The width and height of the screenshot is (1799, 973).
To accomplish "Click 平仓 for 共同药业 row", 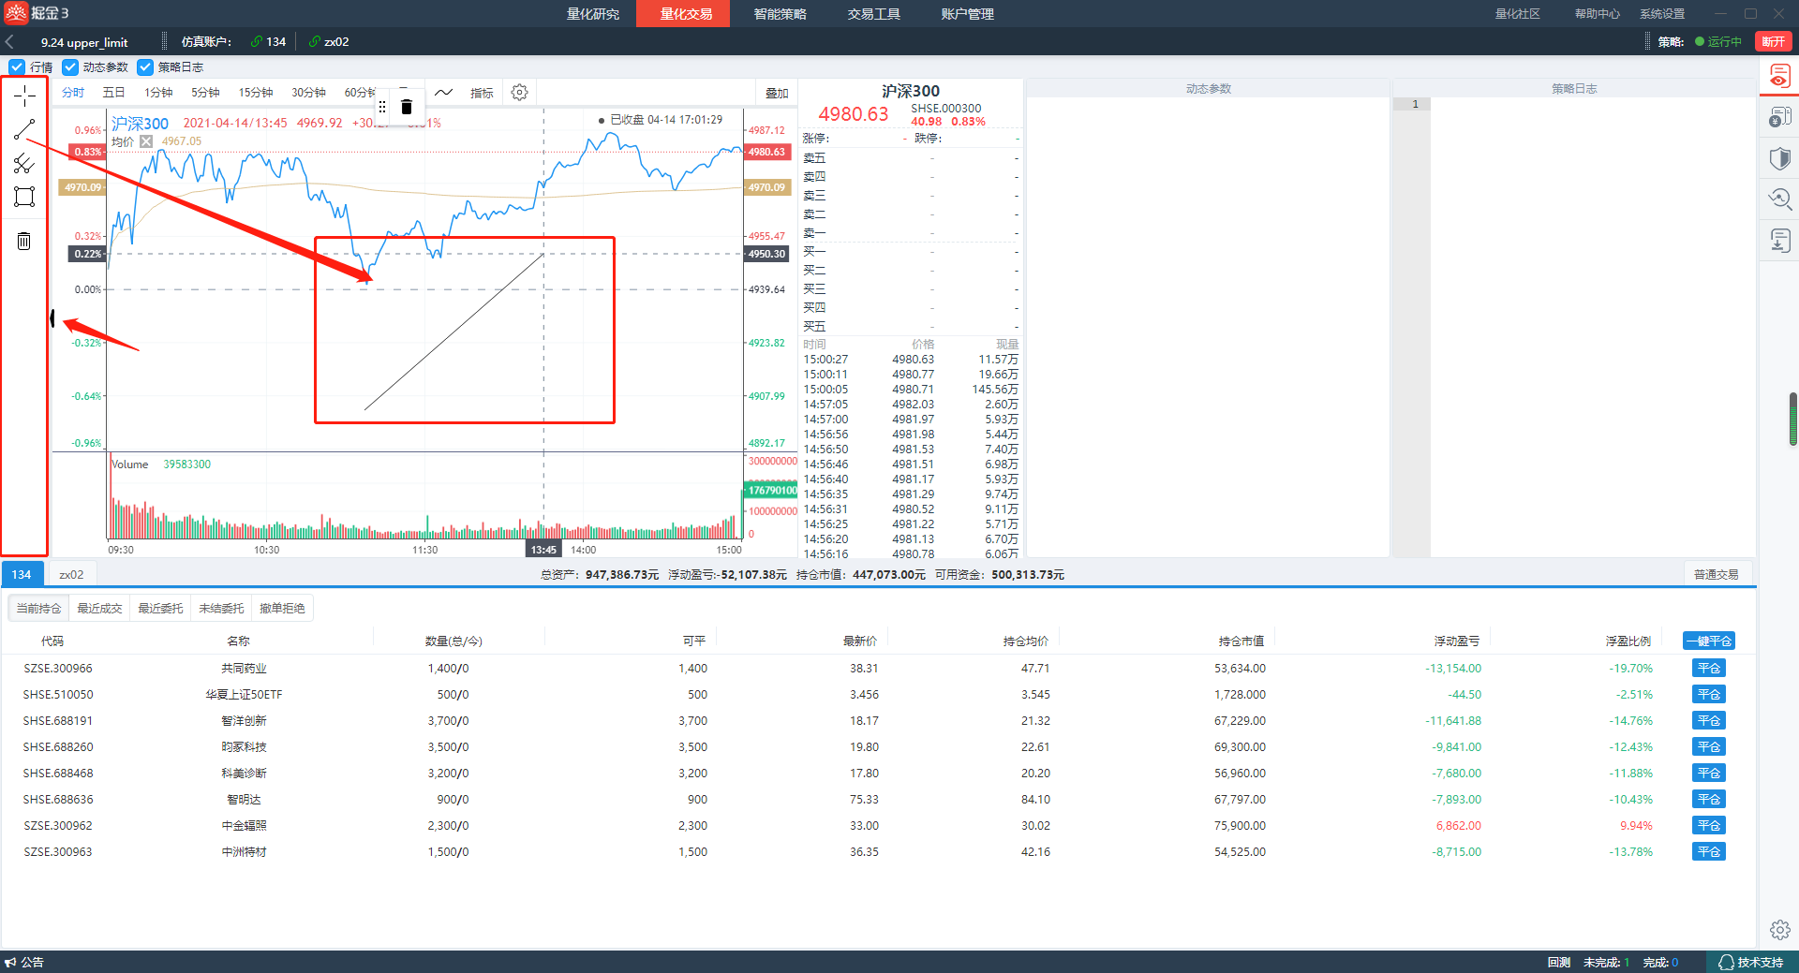I will [1709, 669].
